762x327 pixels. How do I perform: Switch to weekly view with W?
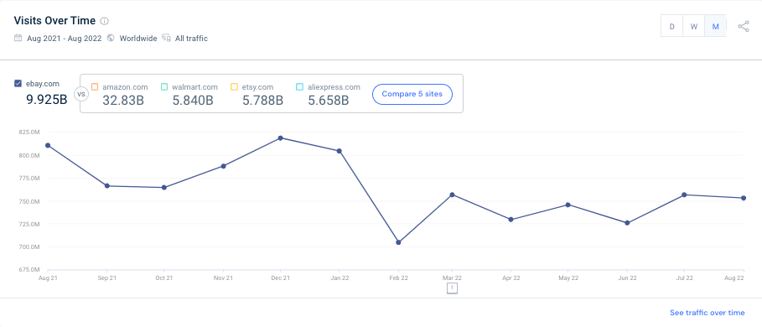click(694, 26)
